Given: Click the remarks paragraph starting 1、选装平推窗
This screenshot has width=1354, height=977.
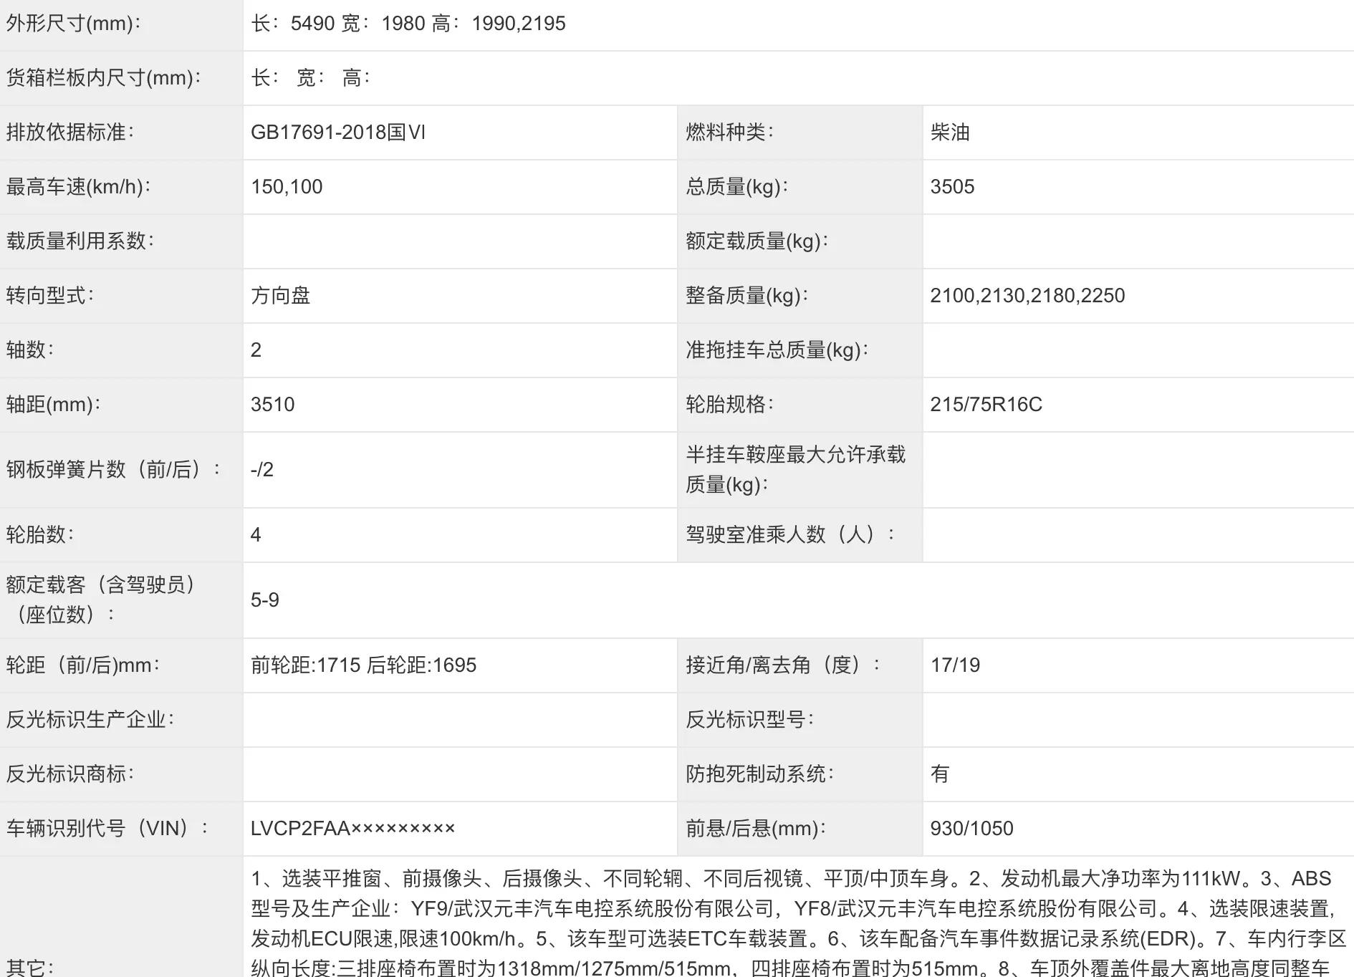Looking at the screenshot, I should 798,922.
